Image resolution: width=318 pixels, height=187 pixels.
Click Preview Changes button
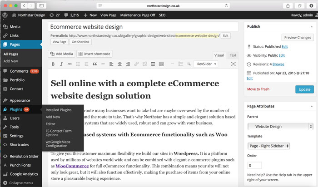298,38
